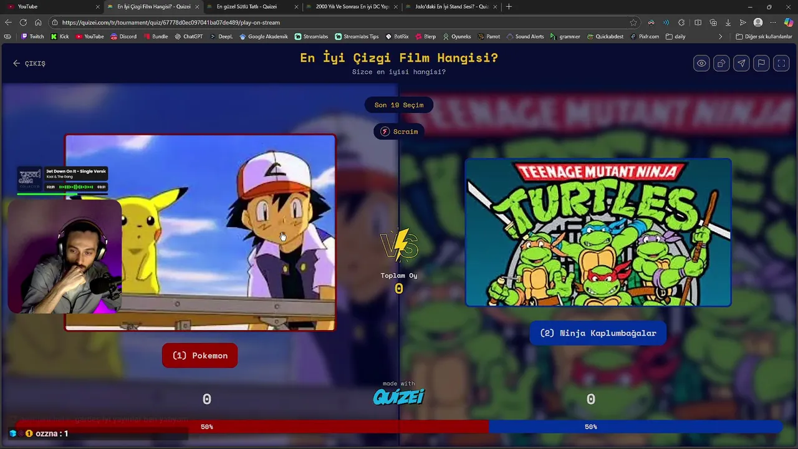Switch to JoJo'daki En İyi Stand Sesi tab
This screenshot has height=449, width=798.
[451, 6]
